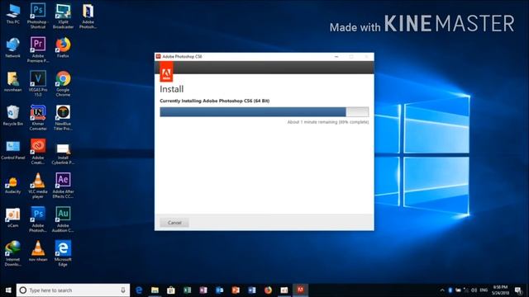This screenshot has height=297, width=529.
Task: Cancel the Photoshop CS6 installation
Action: click(174, 223)
